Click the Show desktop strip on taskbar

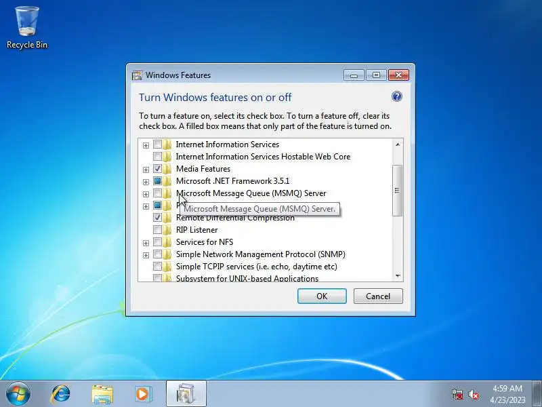pyautogui.click(x=537, y=394)
